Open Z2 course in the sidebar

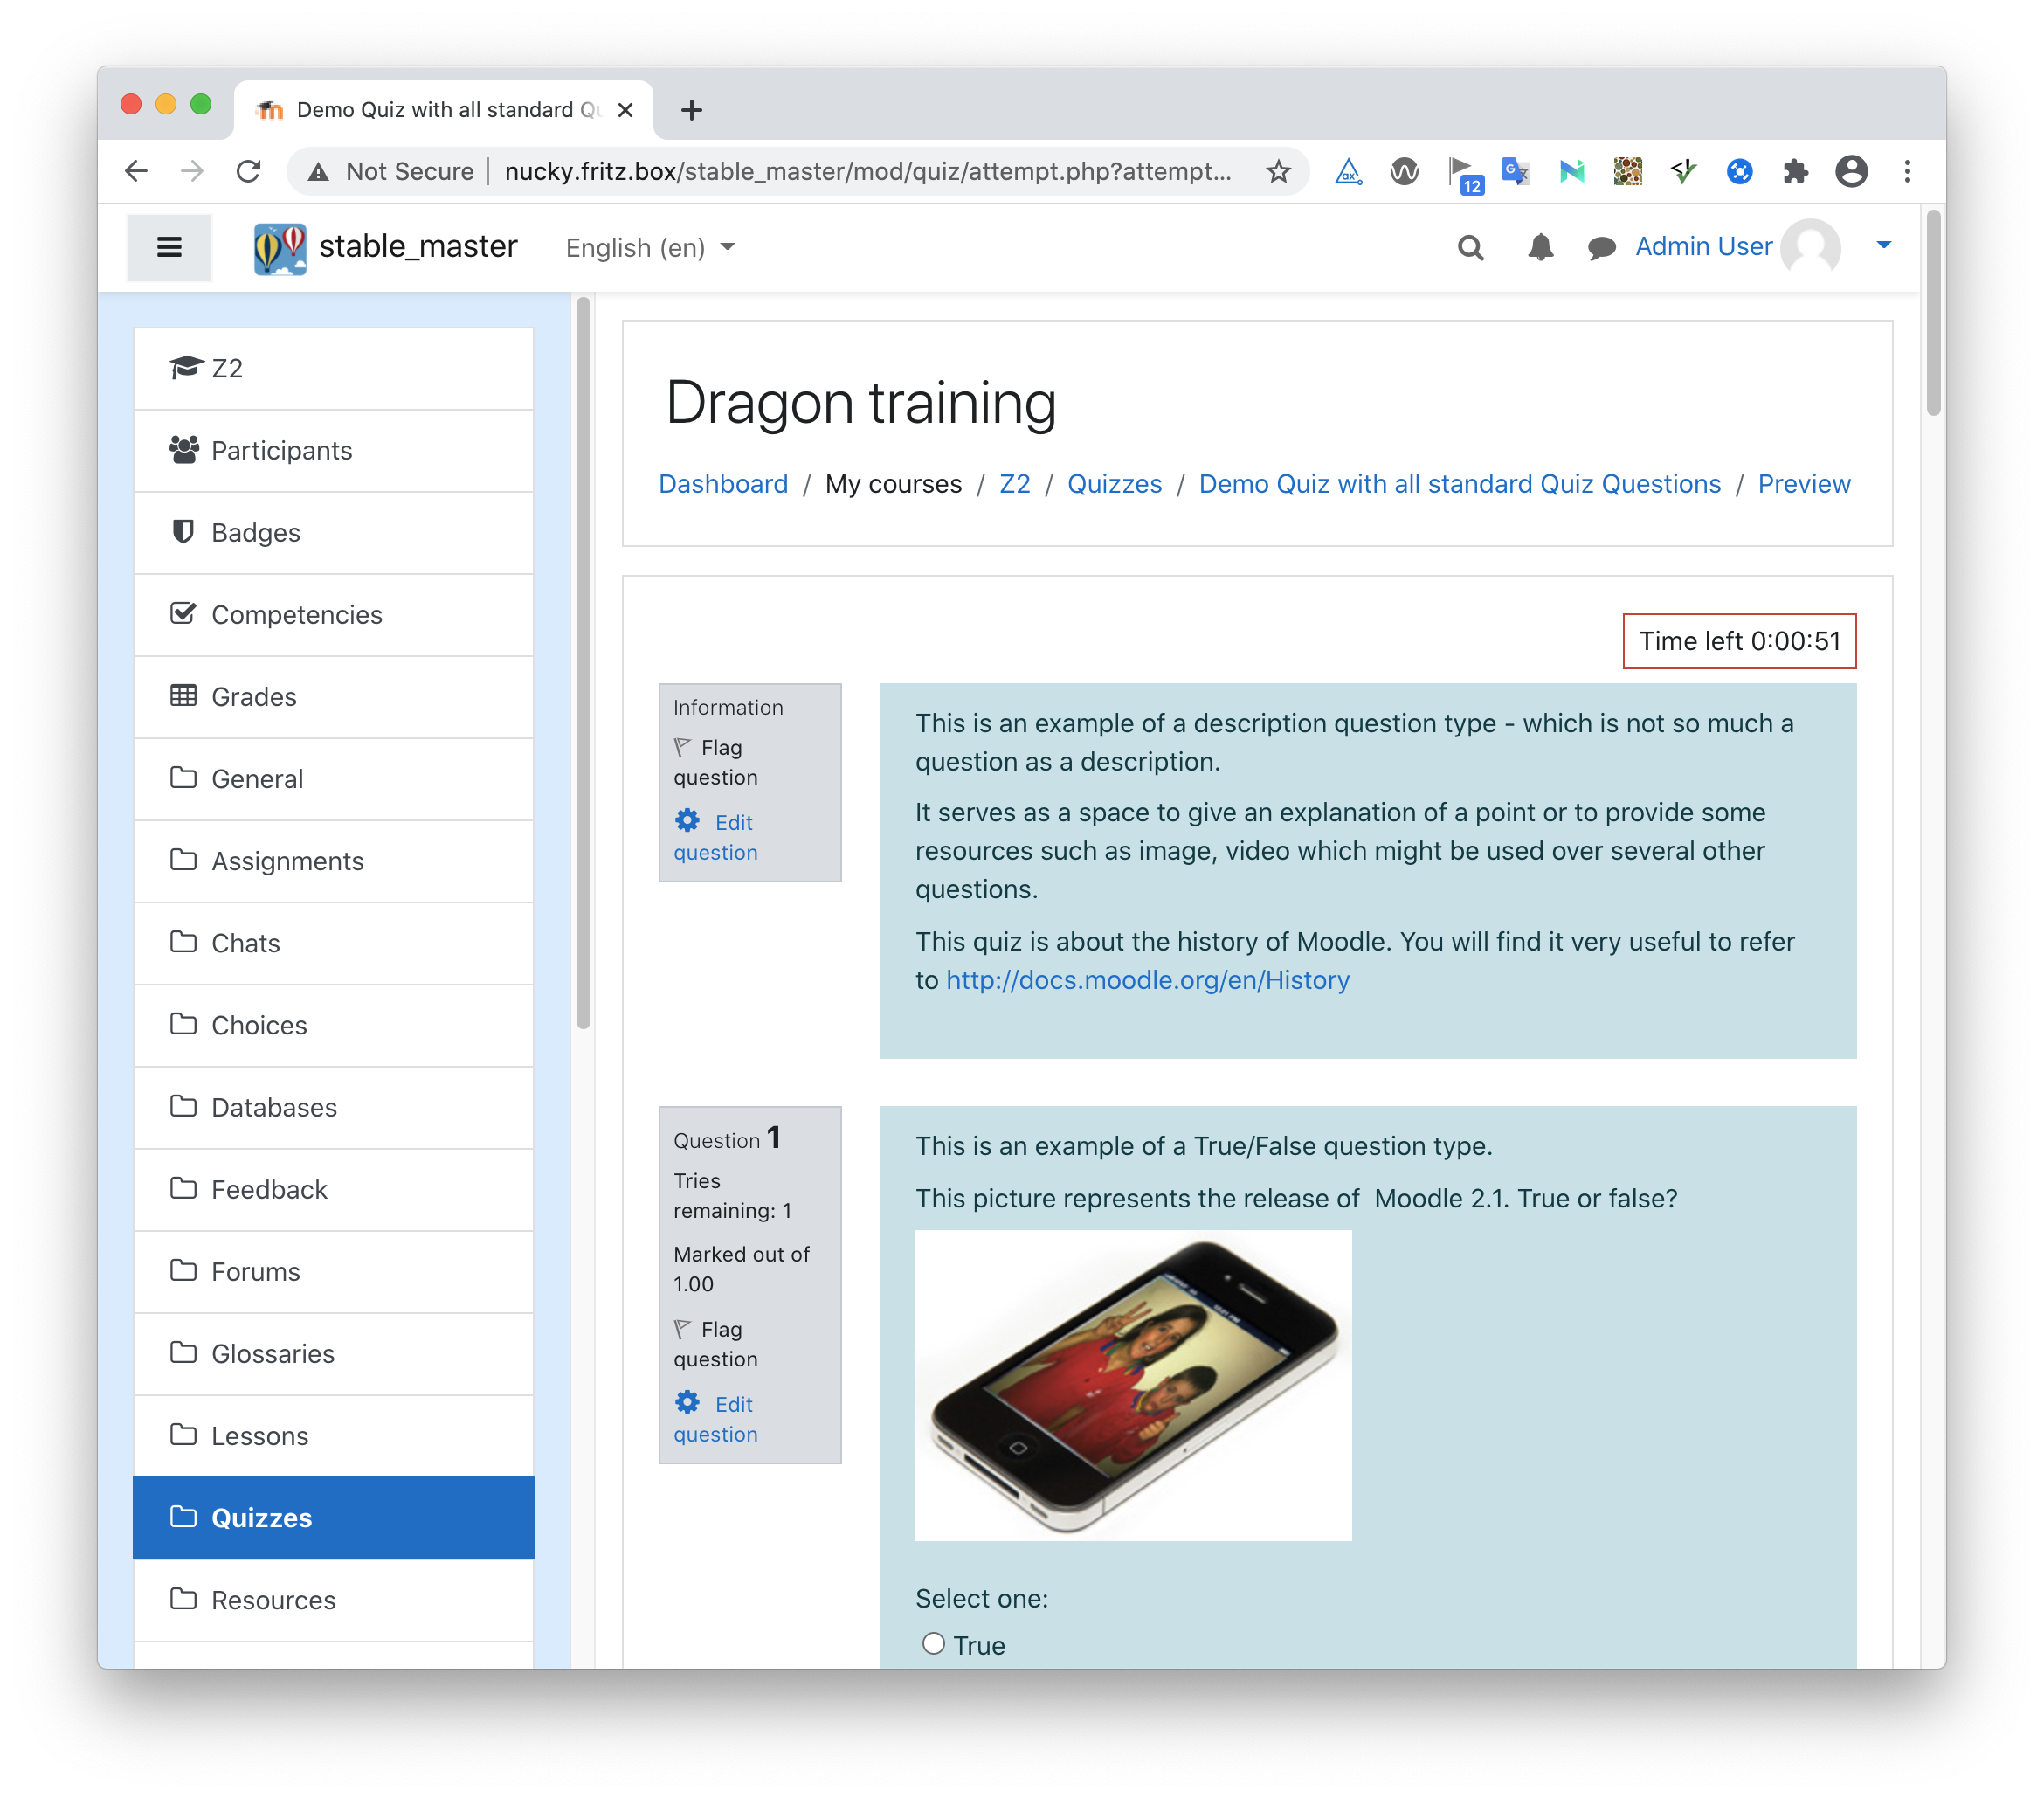click(x=333, y=368)
